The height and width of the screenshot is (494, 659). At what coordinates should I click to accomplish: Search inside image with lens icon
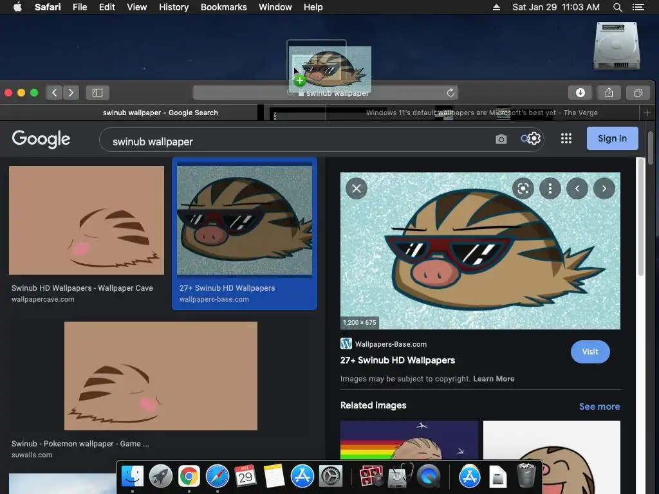click(523, 188)
